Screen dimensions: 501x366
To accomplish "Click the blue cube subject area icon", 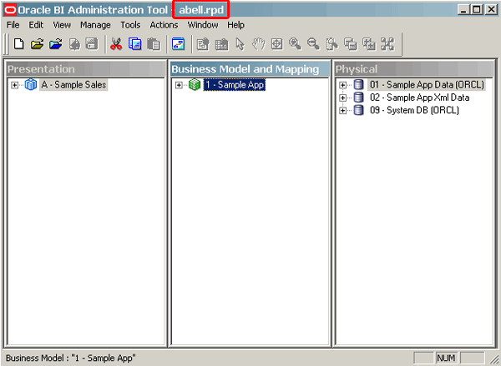I will (x=31, y=84).
